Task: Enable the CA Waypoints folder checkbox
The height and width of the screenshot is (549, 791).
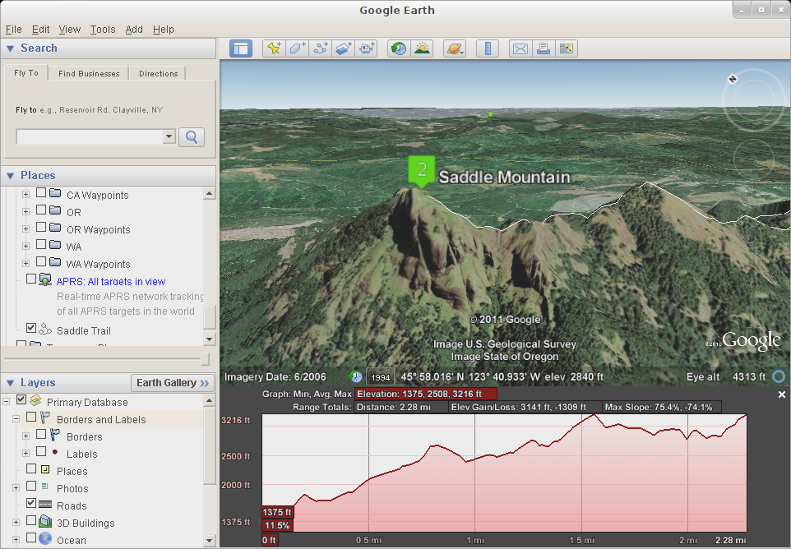Action: (41, 192)
